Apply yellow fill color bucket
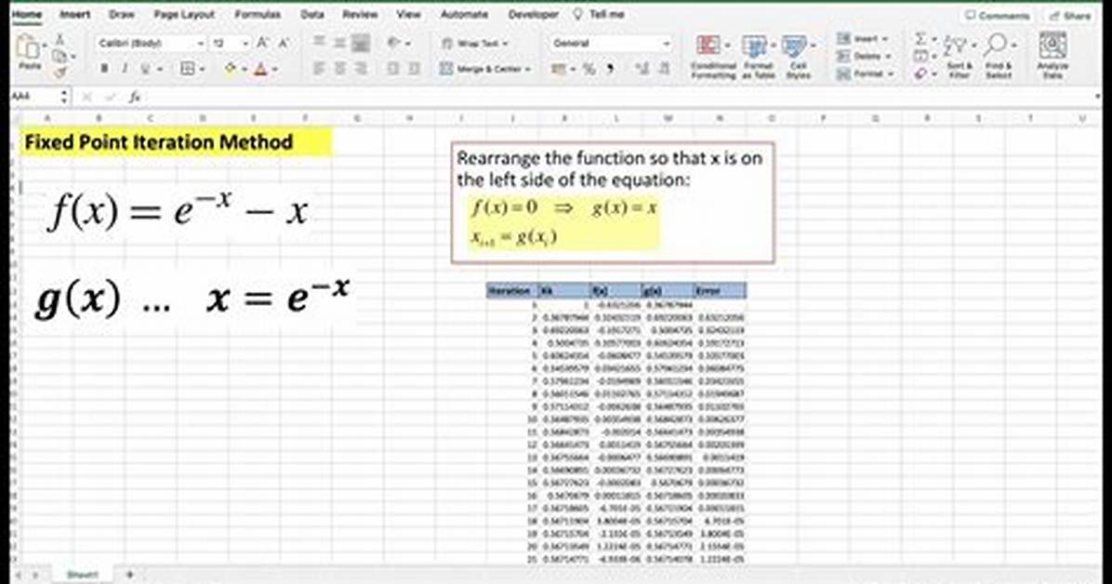 pyautogui.click(x=230, y=69)
